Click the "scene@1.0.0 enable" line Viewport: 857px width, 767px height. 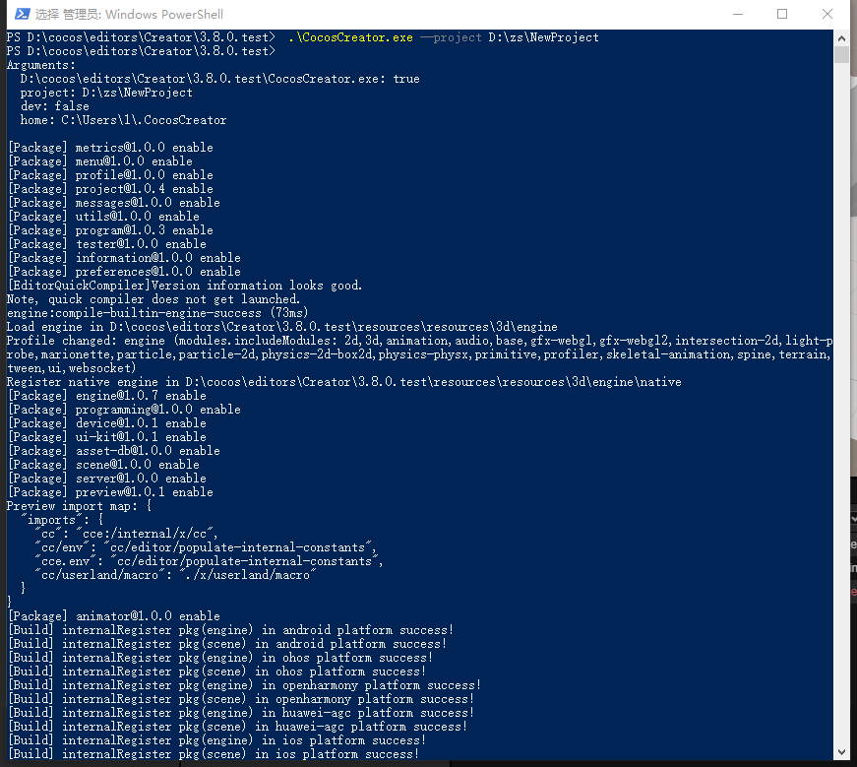[x=104, y=465]
